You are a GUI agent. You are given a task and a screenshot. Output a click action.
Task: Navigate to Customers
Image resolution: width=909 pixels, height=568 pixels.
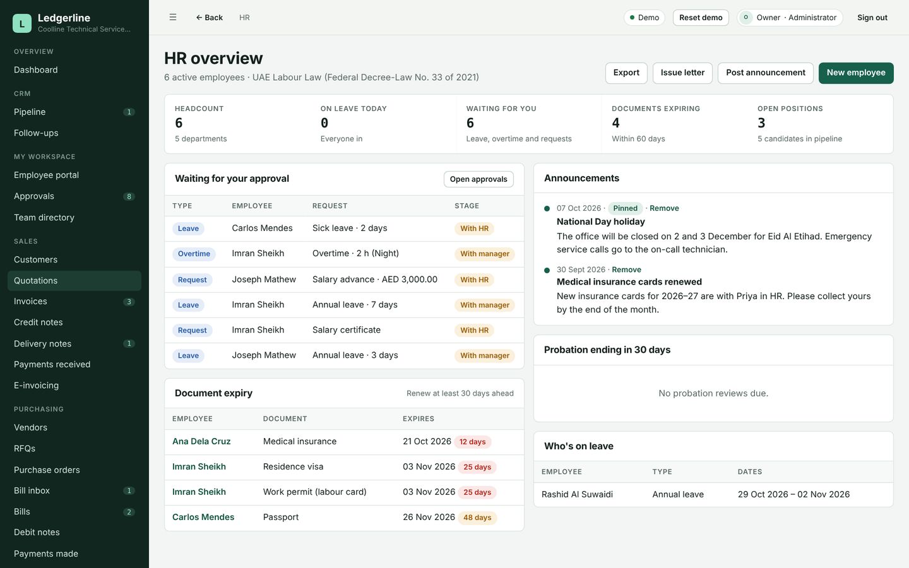tap(74, 259)
